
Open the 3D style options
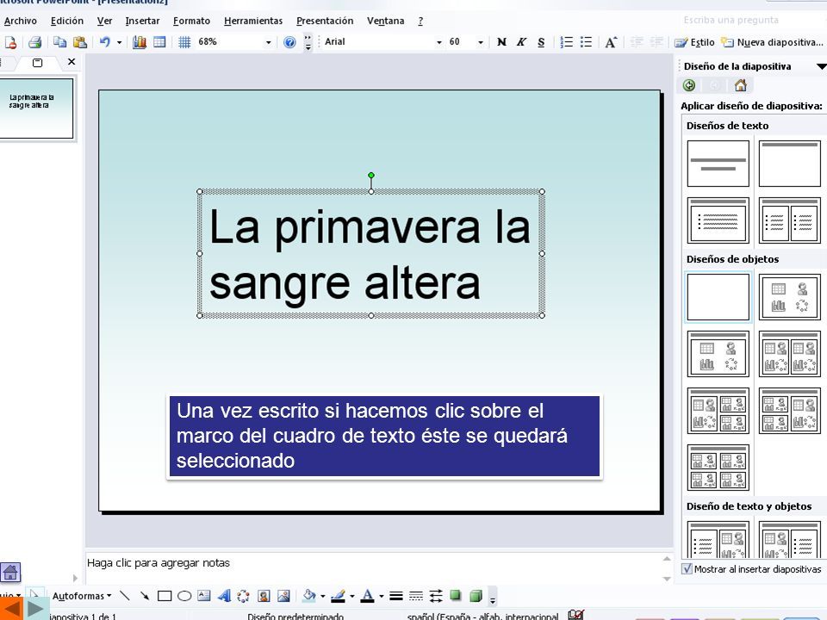(476, 596)
